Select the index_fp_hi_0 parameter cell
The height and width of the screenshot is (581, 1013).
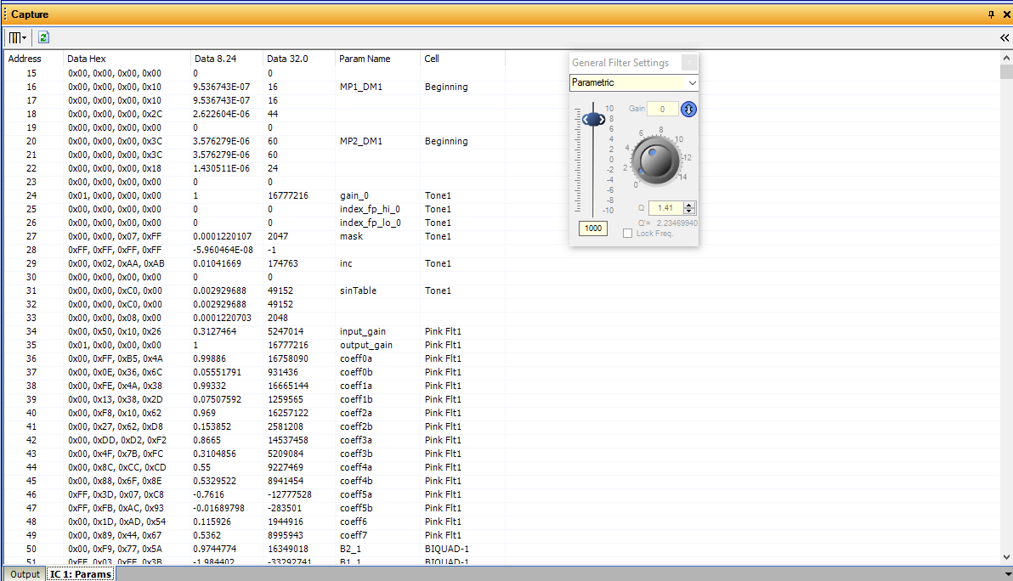(371, 209)
